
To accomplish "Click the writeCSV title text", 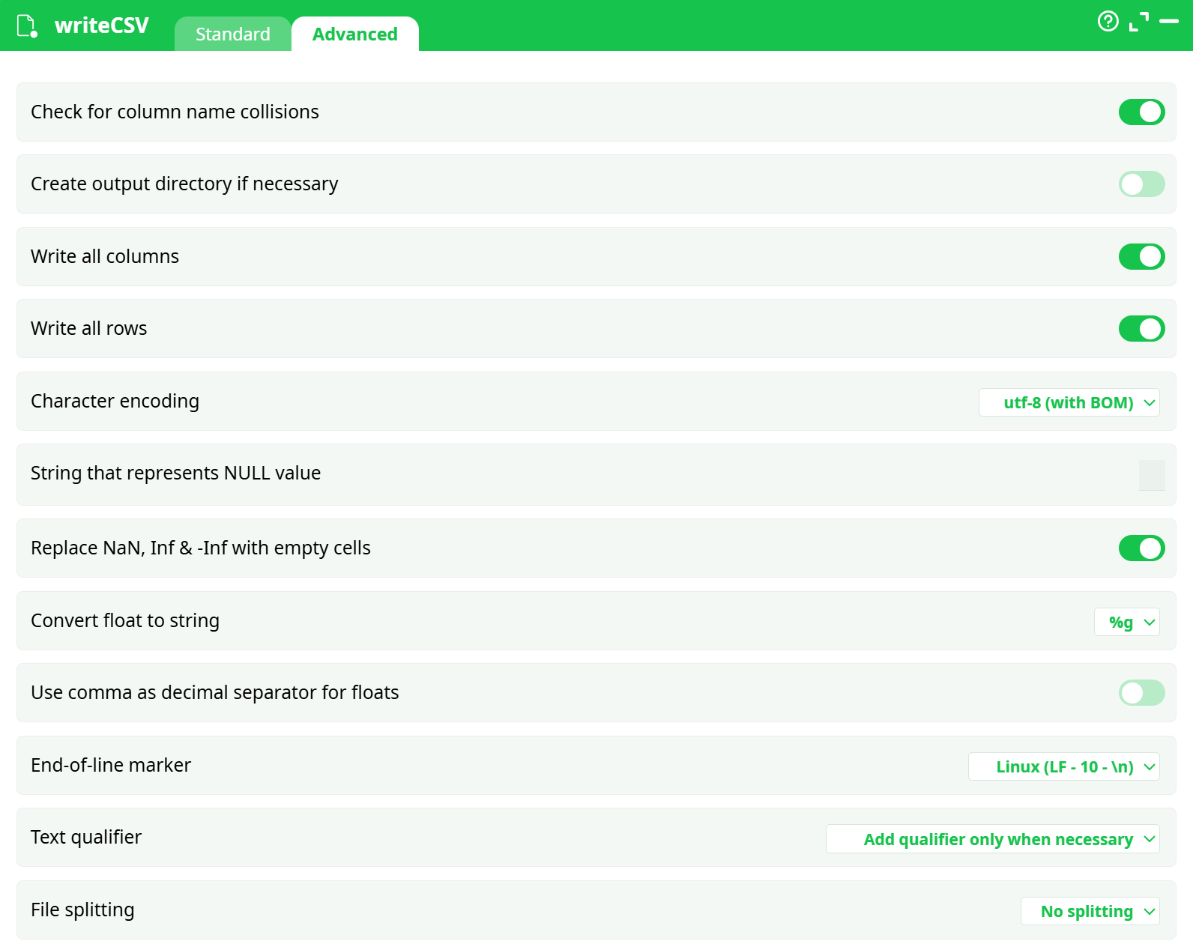I will 101,25.
